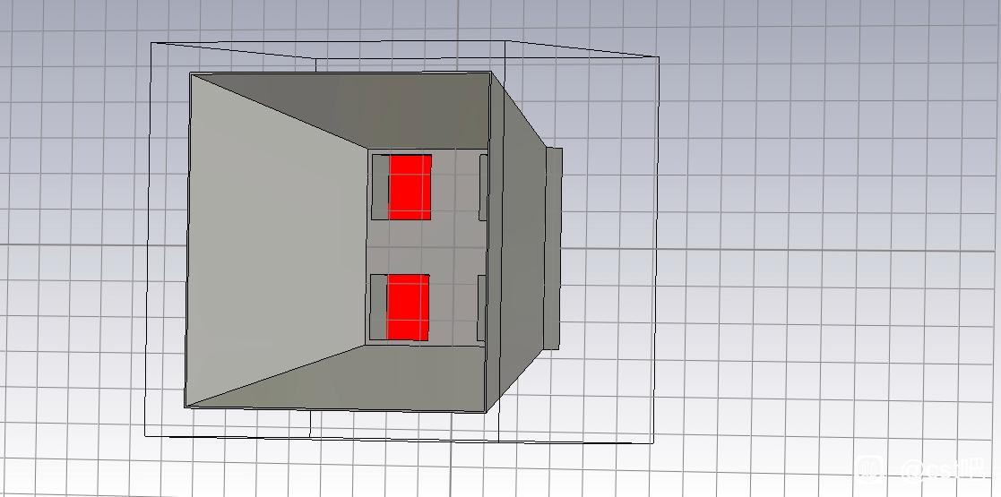Screen dimensions: 1001x497
Task: Select the lower red waveguide port face
Action: click(x=408, y=307)
